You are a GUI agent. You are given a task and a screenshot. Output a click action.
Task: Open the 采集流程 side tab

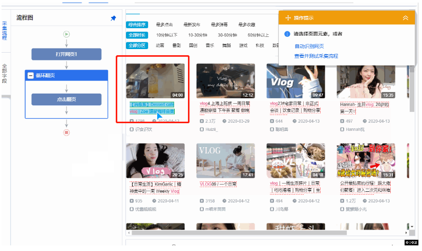click(5, 31)
